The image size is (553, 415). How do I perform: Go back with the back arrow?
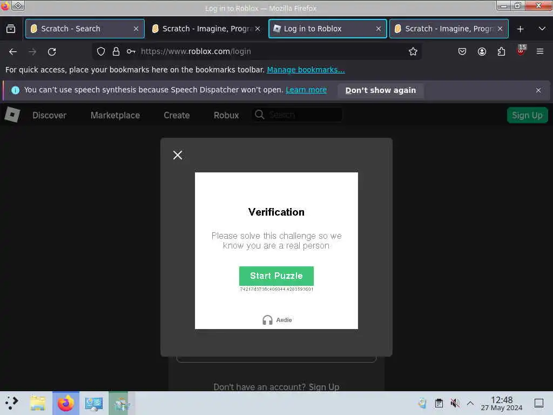pos(13,52)
